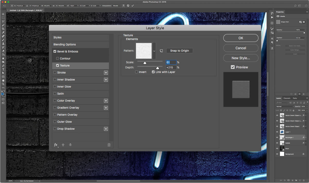Select the Untitled-1 document tab
This screenshot has height=183, width=309.
26,10
